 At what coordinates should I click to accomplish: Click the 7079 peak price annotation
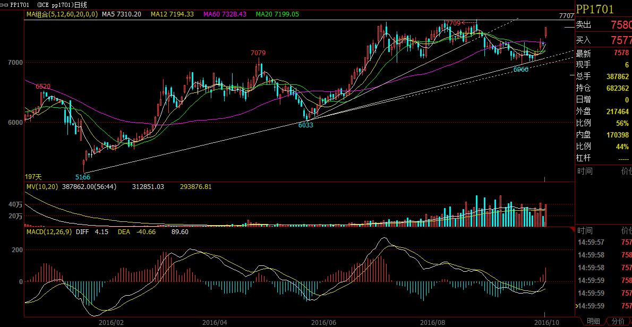(258, 53)
